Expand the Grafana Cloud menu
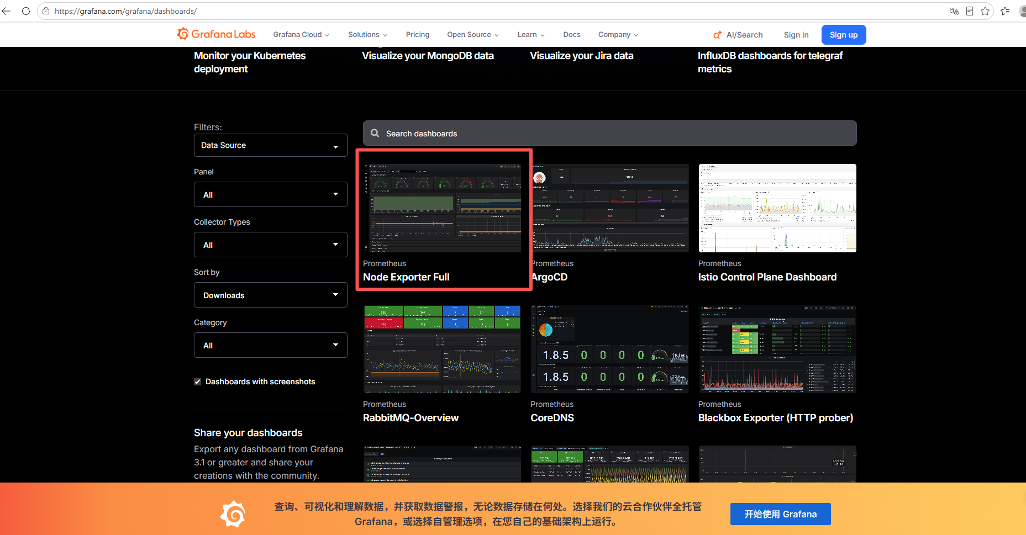The width and height of the screenshot is (1026, 535). coord(301,34)
